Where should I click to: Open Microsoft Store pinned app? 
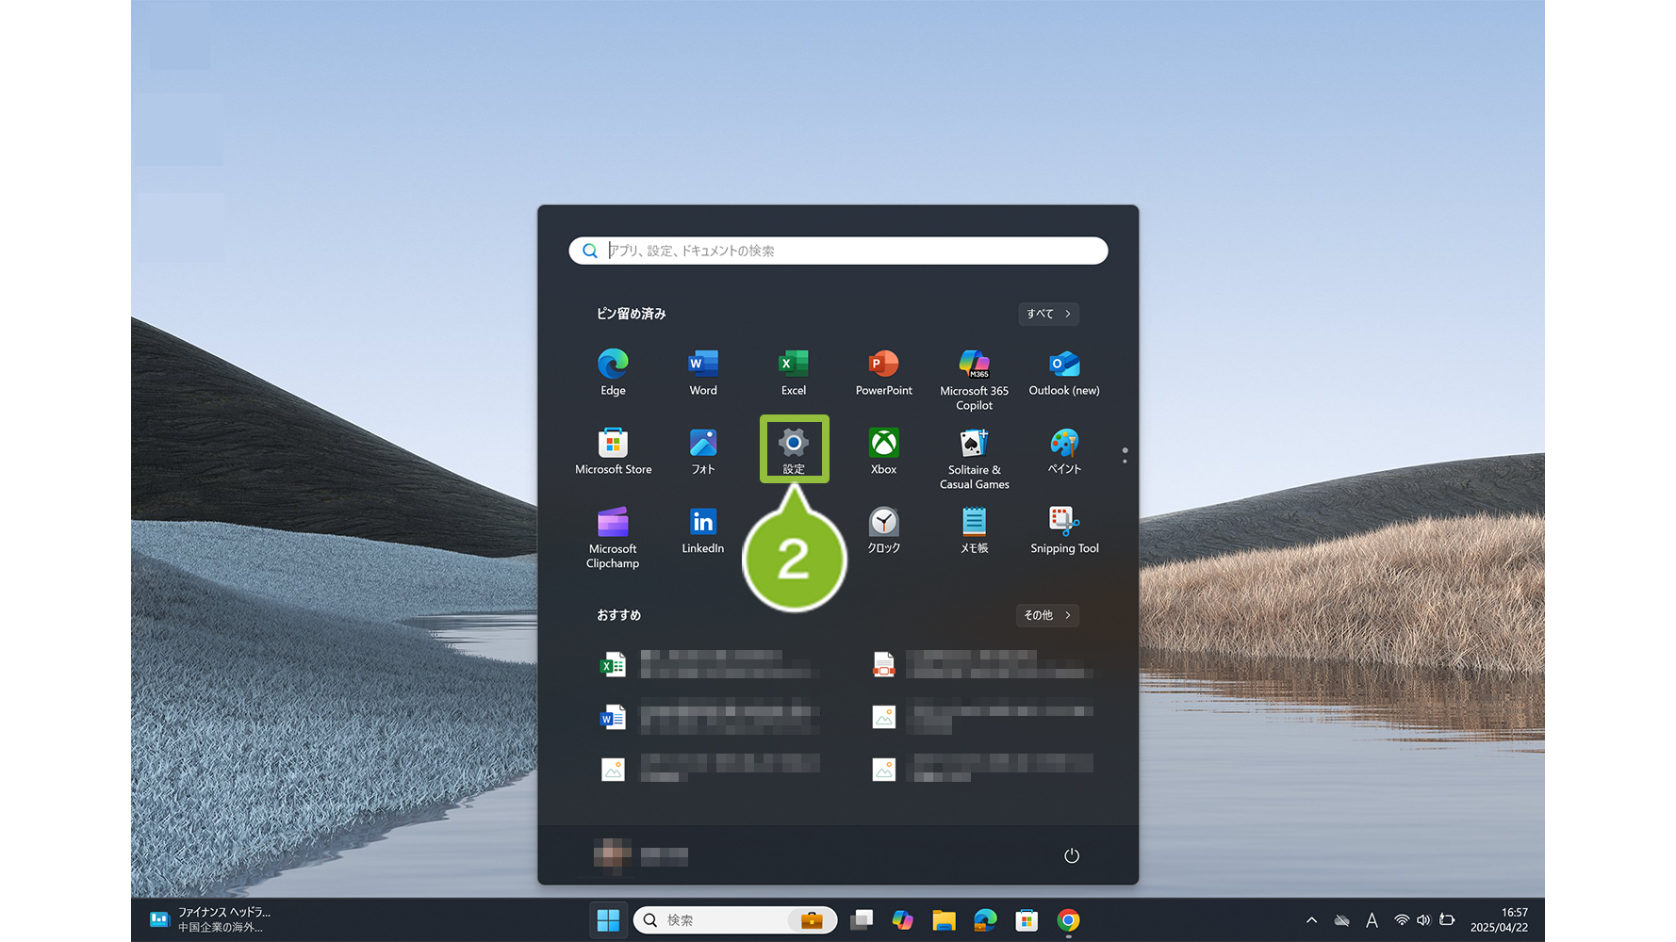point(613,451)
